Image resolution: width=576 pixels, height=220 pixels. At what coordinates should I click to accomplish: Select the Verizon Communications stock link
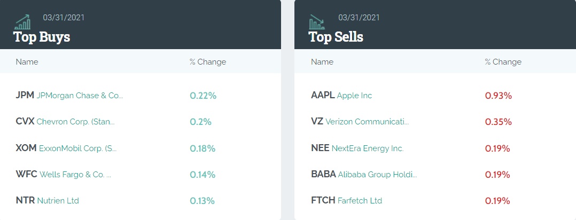coord(367,122)
